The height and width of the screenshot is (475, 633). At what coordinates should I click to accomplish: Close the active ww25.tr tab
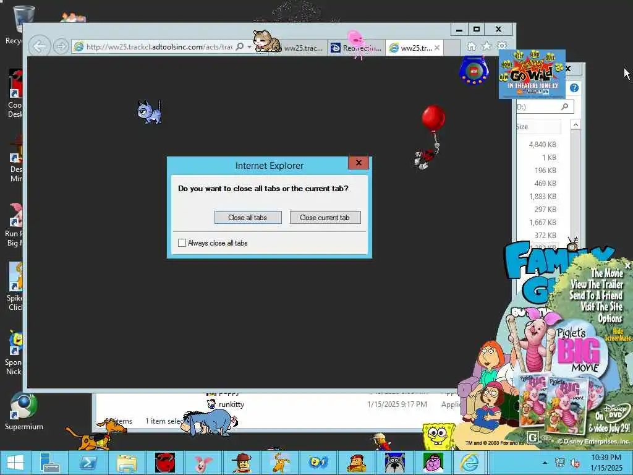pos(437,48)
